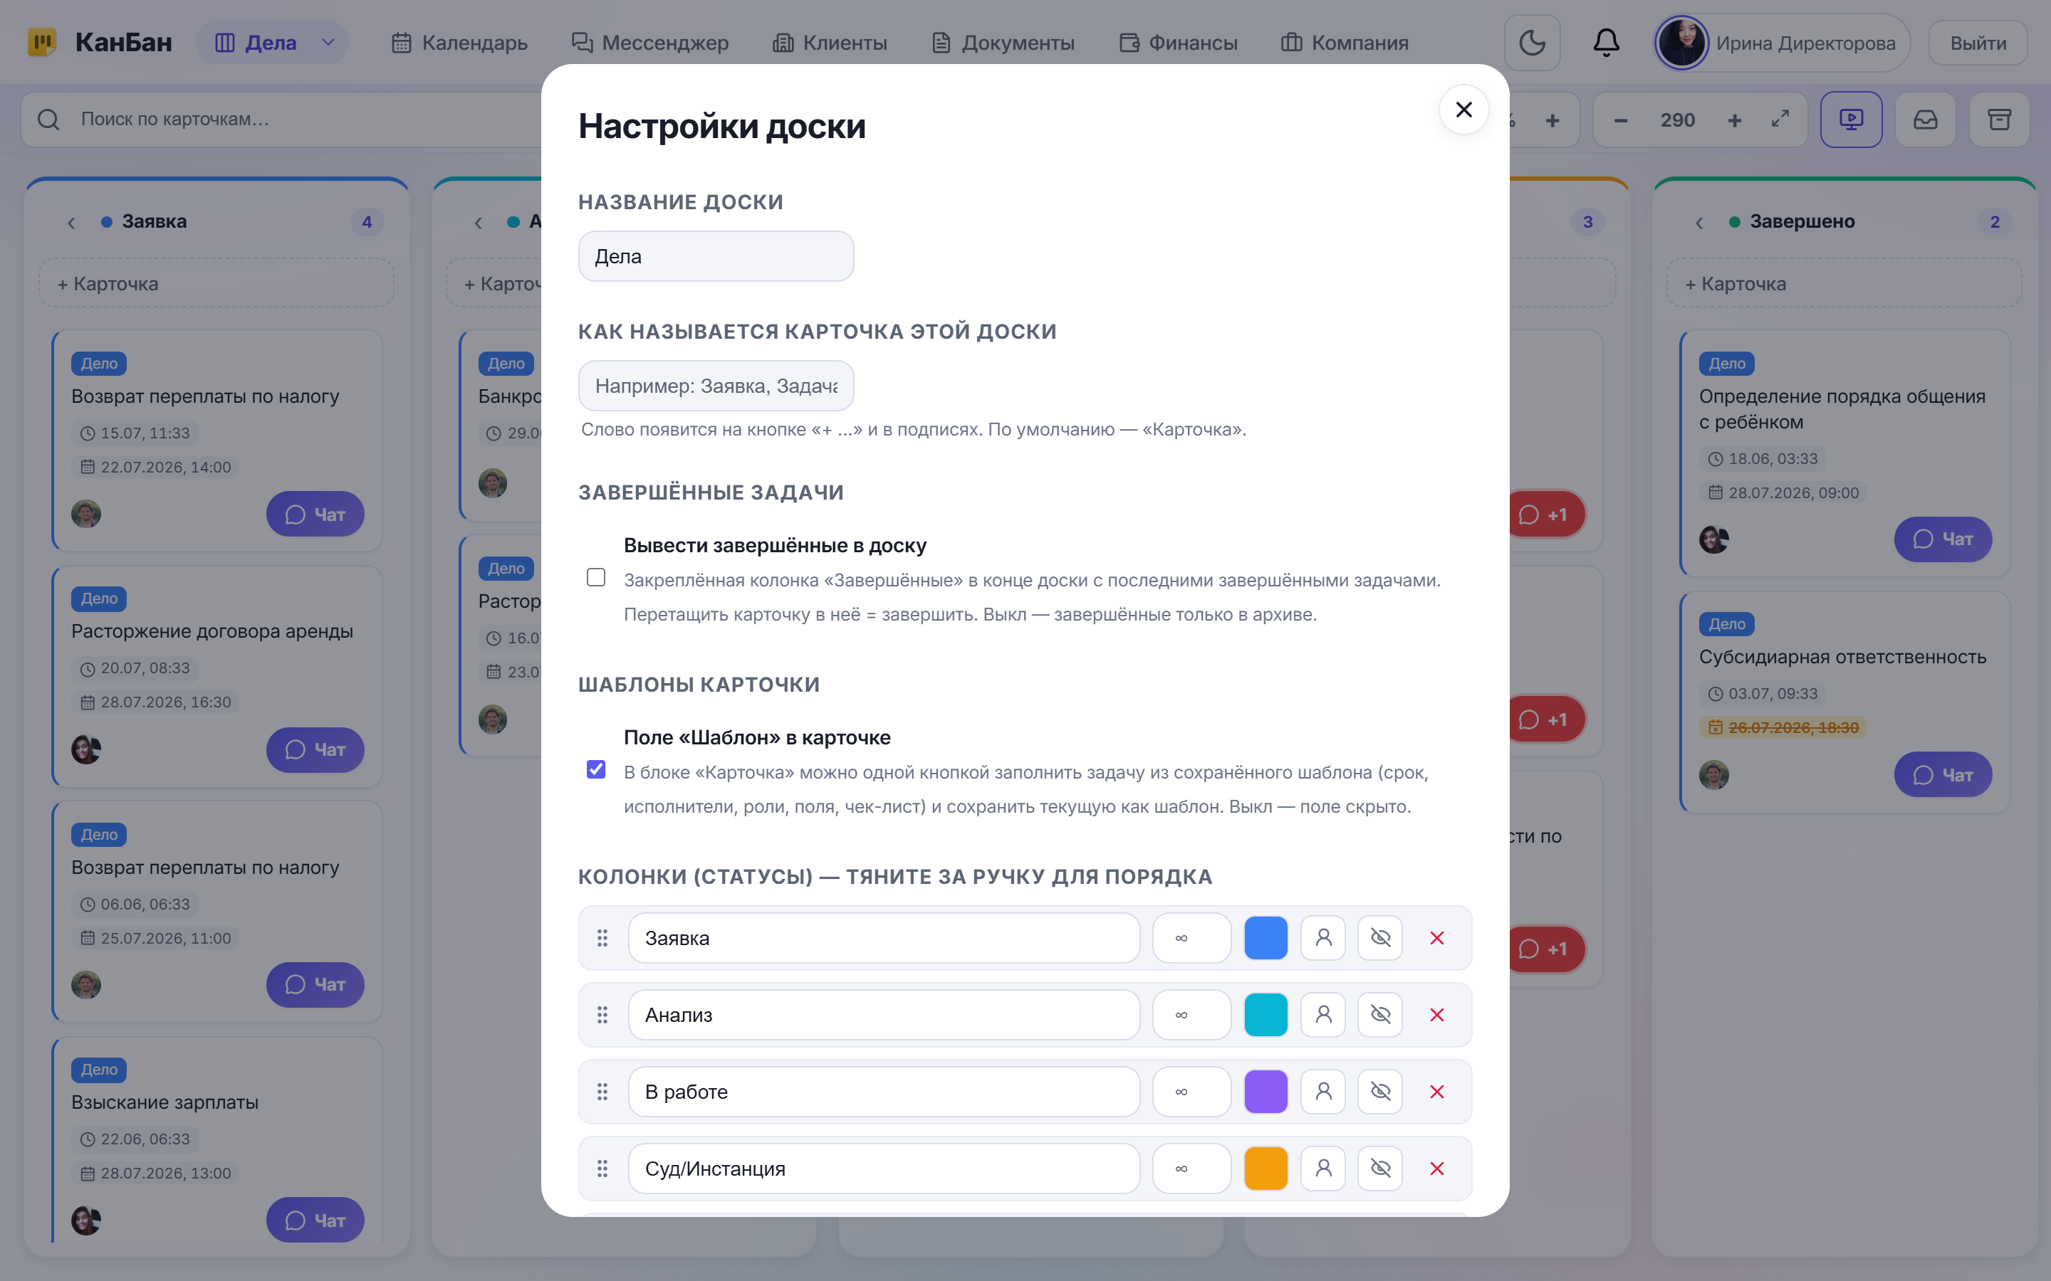This screenshot has width=2051, height=1281.
Task: Toggle visibility of В работе column
Action: 1381,1092
